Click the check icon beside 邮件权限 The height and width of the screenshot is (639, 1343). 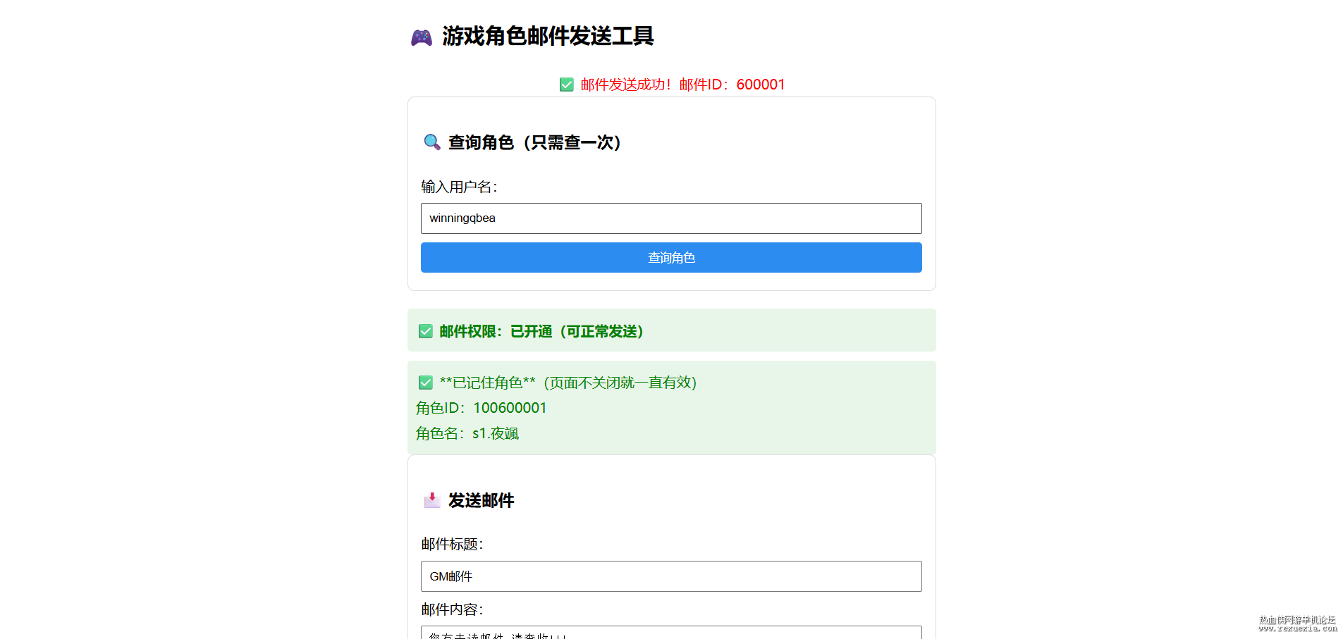click(x=426, y=331)
